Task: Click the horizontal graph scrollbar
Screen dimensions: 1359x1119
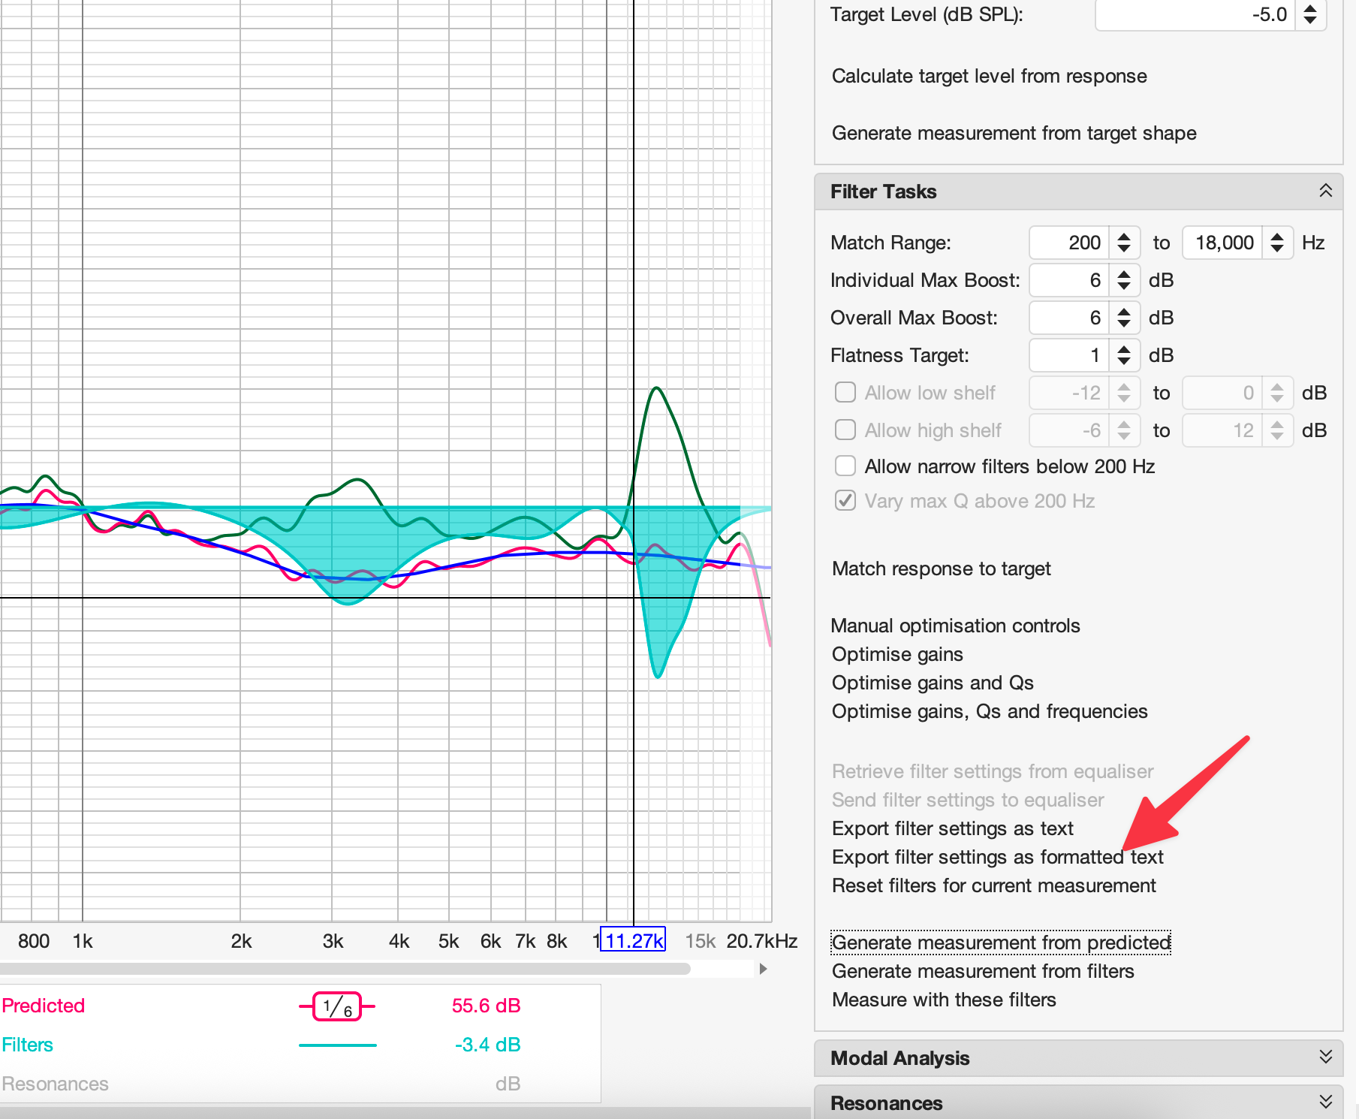Action: coord(345,969)
